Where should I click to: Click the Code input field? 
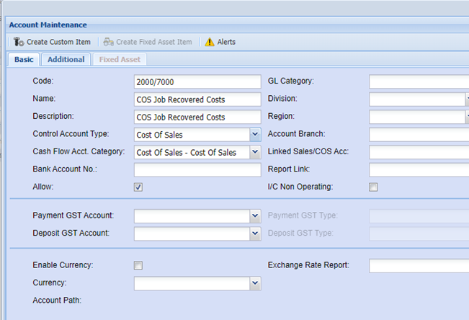pos(197,81)
